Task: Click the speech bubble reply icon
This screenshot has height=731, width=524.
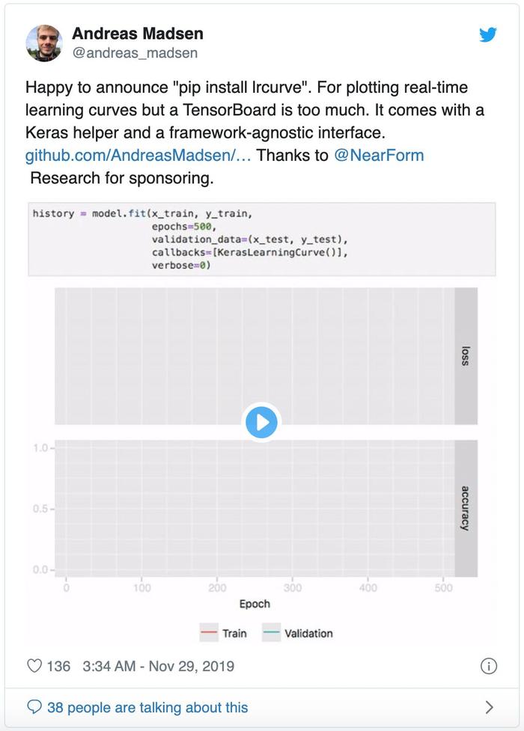Action: [x=34, y=707]
